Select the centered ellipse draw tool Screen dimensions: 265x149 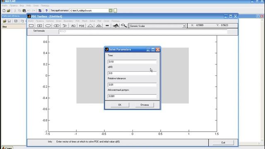(x=57, y=26)
